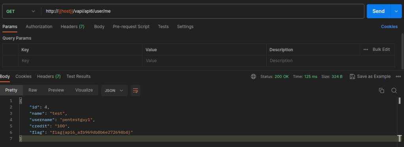Toggle the word wrap icon

point(135,90)
